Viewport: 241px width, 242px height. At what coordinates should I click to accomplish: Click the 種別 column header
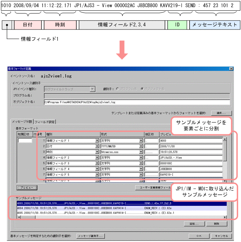(x=73, y=134)
